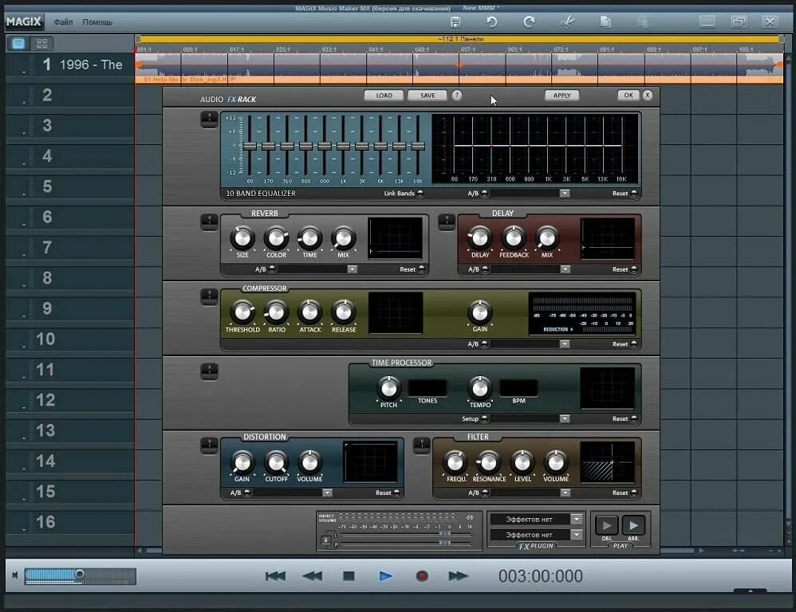Click the new document icon in toolbar
This screenshot has height=612, width=796.
tap(605, 22)
